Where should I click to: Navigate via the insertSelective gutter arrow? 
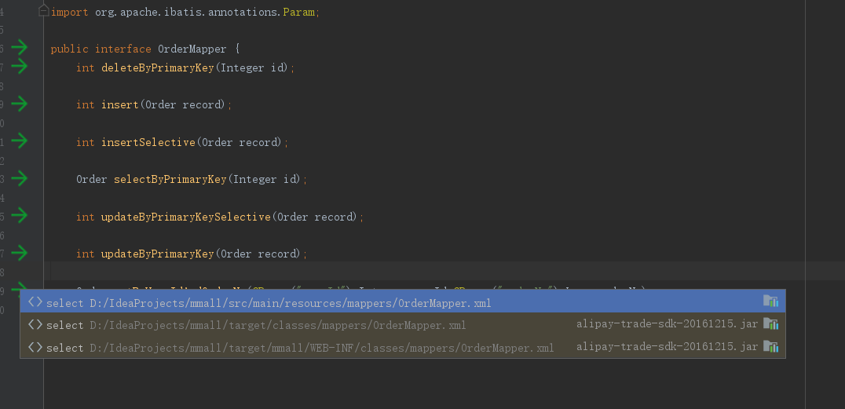pyautogui.click(x=19, y=141)
